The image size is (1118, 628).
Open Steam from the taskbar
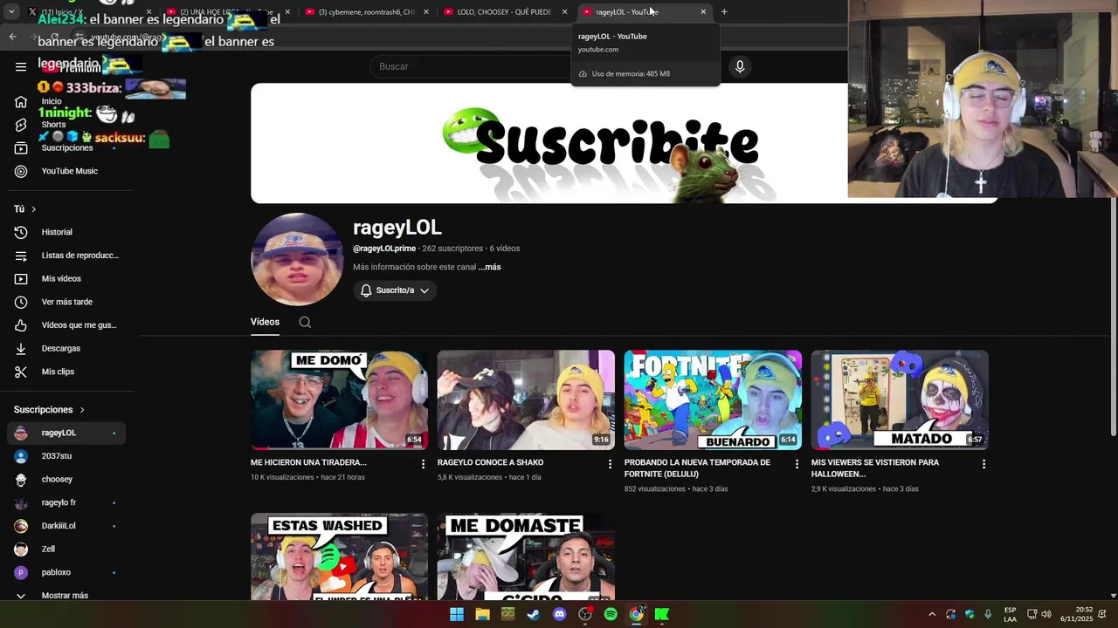[x=534, y=614]
